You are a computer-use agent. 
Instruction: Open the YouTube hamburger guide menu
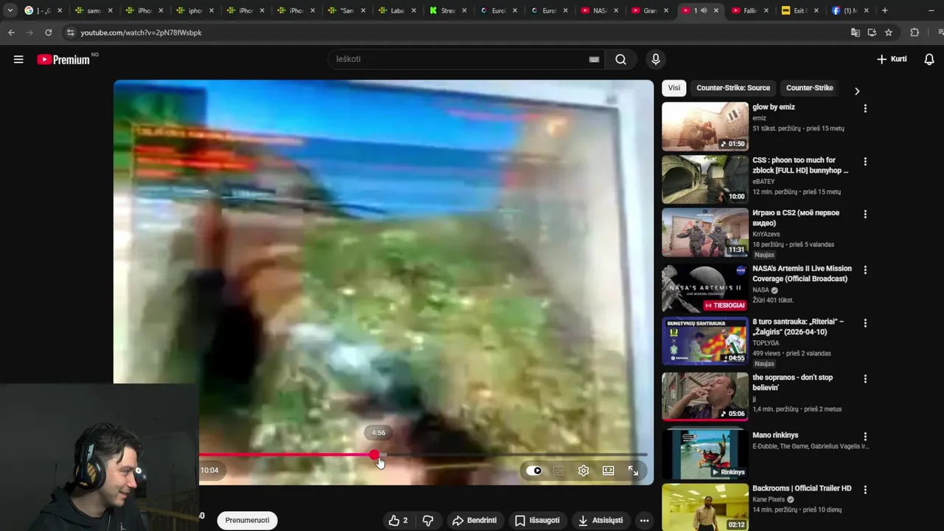(x=18, y=59)
